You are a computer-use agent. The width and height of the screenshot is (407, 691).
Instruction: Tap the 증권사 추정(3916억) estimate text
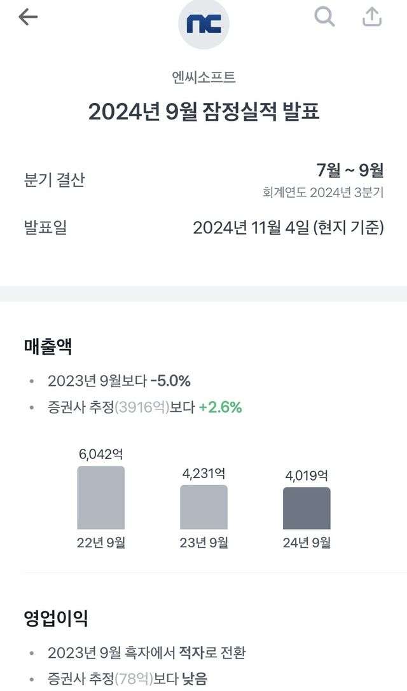coord(108,407)
